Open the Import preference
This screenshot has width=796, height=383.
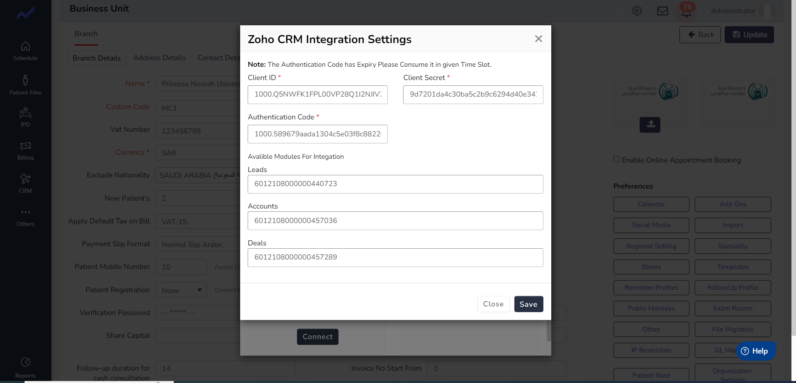733,225
